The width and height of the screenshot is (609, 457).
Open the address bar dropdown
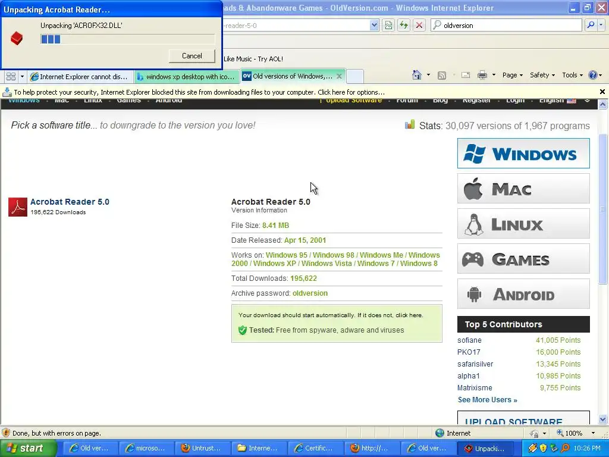[374, 25]
